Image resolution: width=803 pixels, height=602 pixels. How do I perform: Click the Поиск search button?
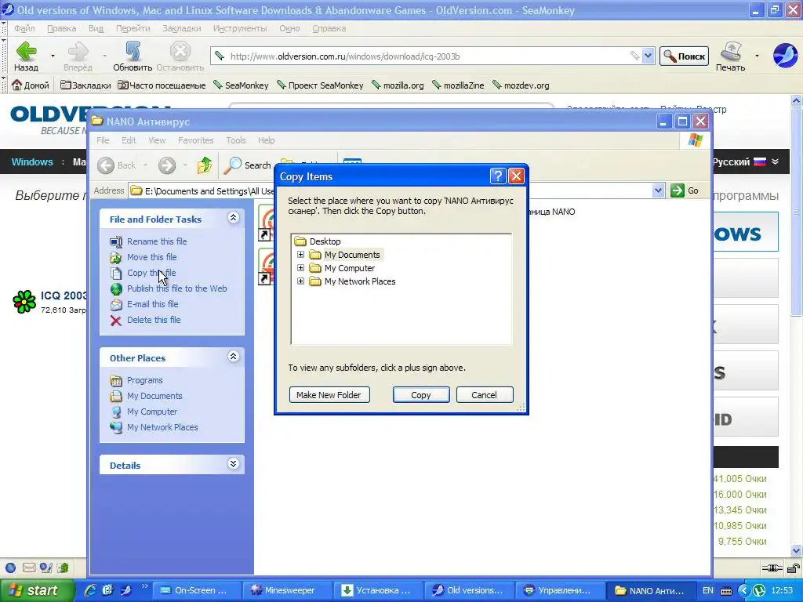coord(684,56)
